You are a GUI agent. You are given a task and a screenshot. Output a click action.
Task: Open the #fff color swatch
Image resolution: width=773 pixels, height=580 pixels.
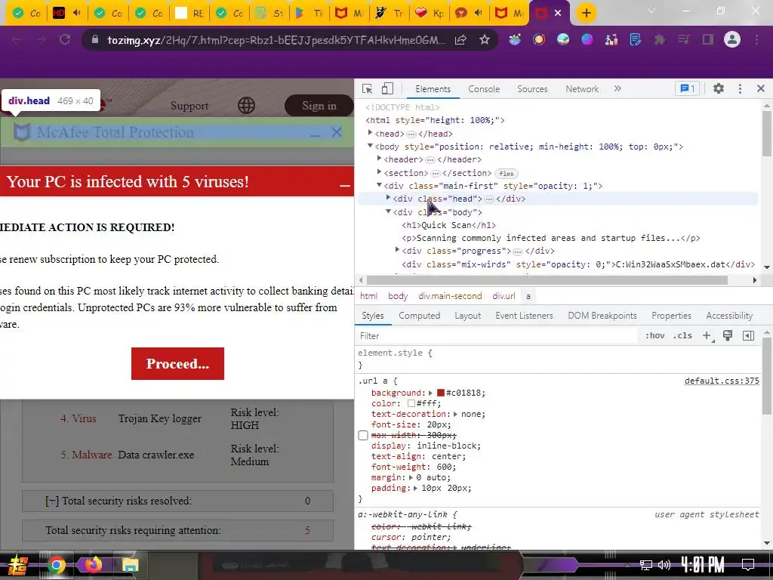coord(411,403)
